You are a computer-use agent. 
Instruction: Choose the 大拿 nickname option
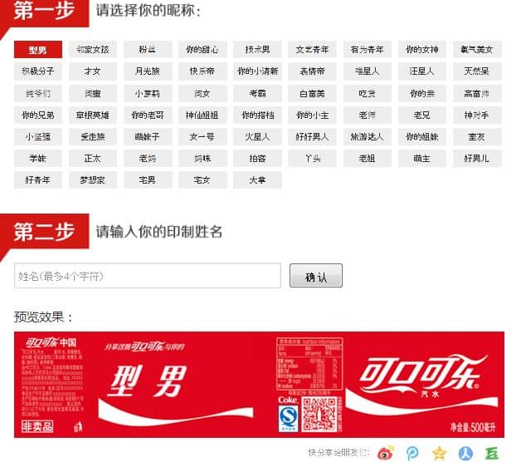(x=257, y=179)
